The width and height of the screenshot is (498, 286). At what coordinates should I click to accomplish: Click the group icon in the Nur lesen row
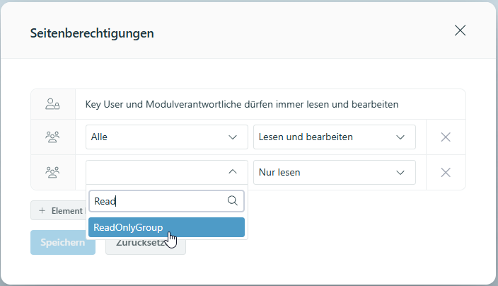[x=52, y=172]
